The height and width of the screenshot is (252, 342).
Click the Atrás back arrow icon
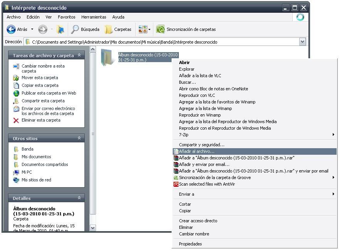point(11,29)
